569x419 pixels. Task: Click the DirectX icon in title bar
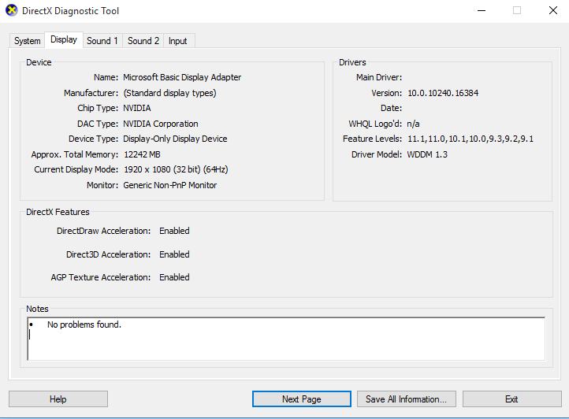pos(10,11)
